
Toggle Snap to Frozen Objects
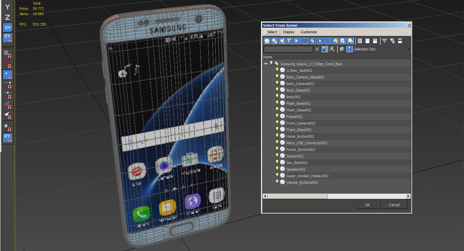(x=8, y=127)
